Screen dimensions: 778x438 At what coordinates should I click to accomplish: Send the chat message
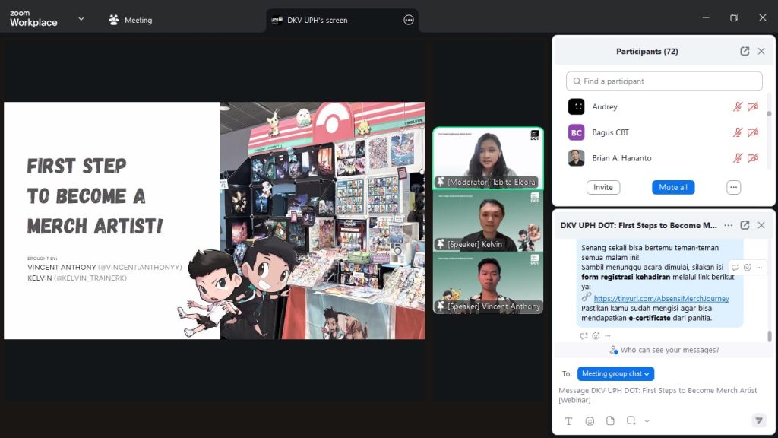tap(758, 421)
